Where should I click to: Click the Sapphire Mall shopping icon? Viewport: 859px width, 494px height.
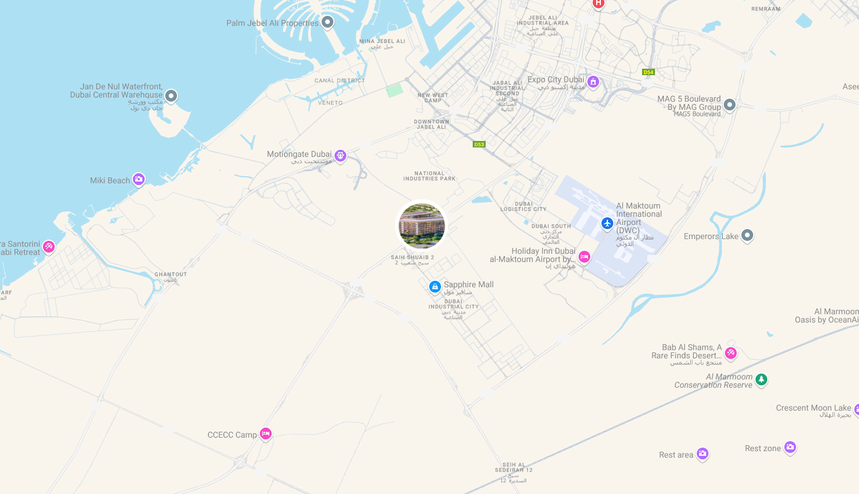pos(435,287)
